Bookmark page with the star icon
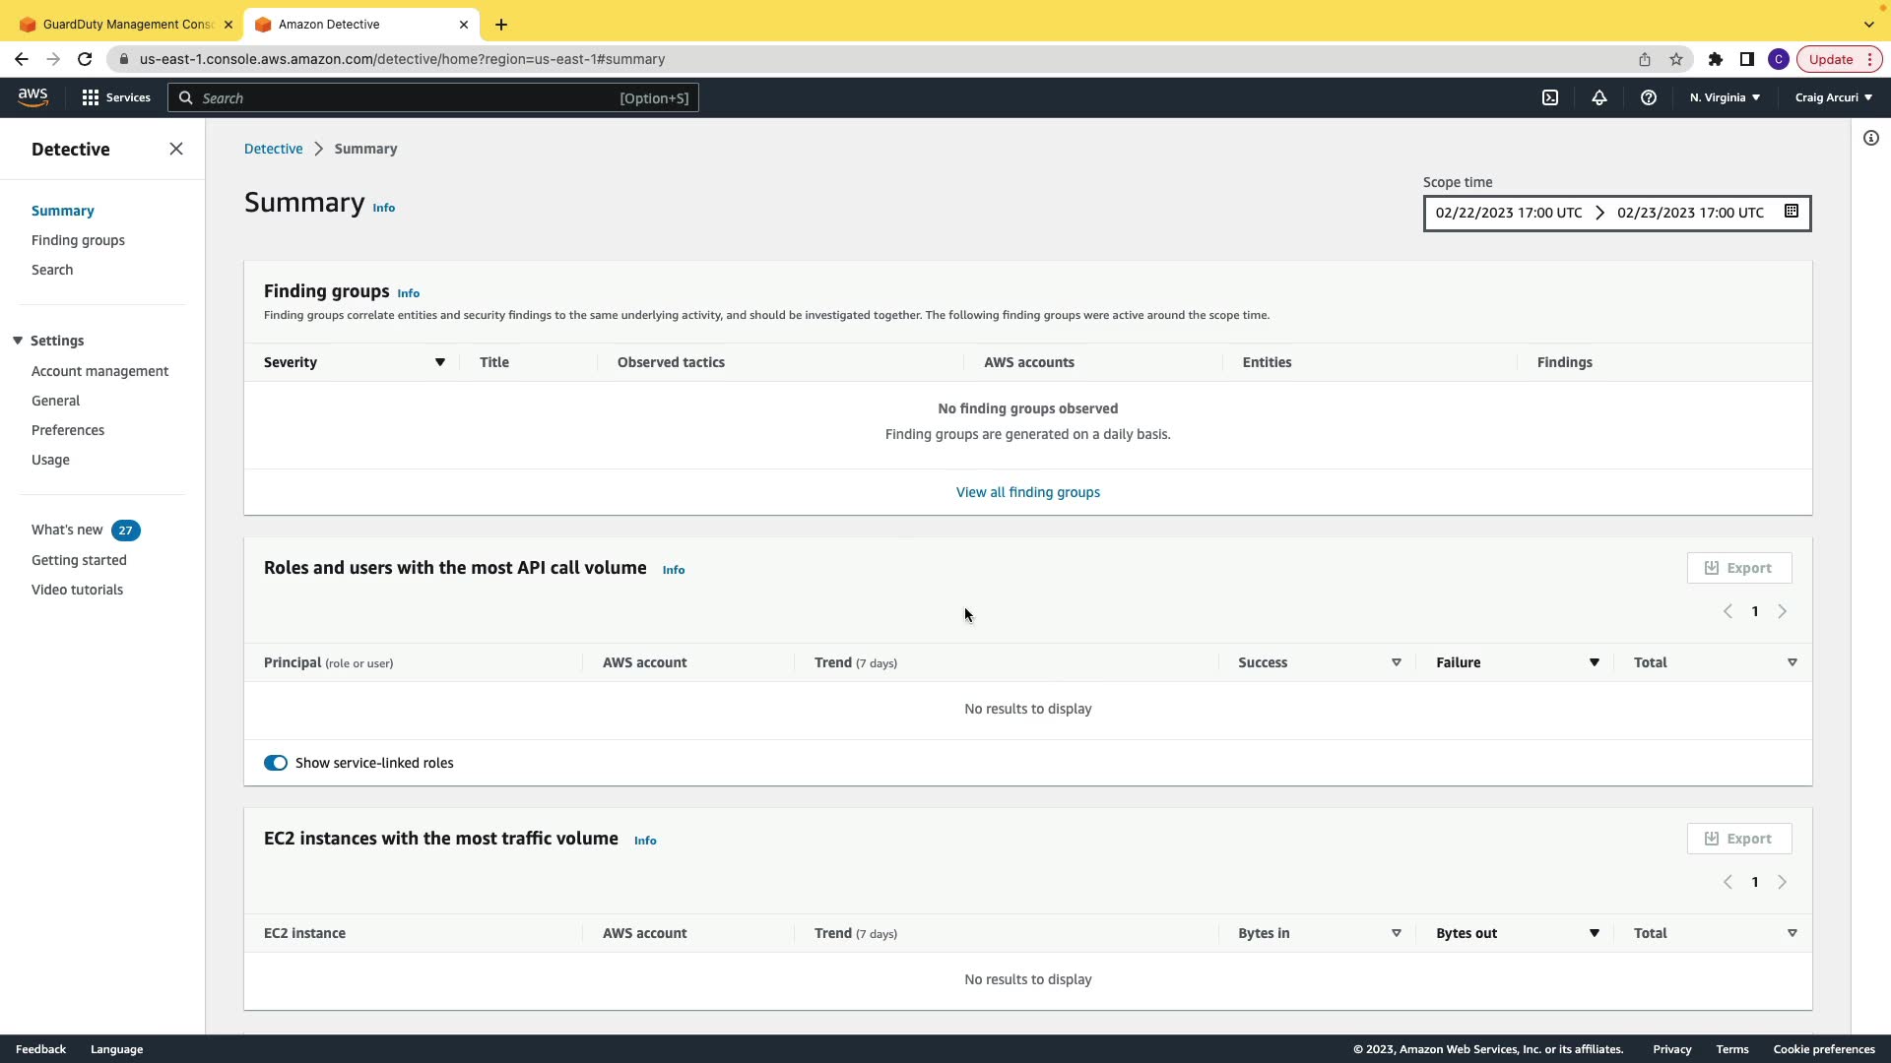 click(1676, 59)
